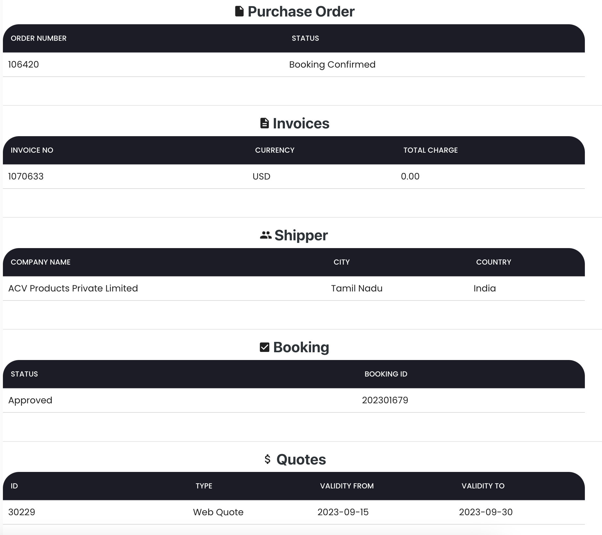
Task: Click the Shipper people icon
Action: point(266,235)
